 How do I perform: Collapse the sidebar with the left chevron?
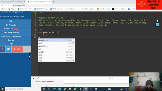pyautogui.click(x=30, y=56)
